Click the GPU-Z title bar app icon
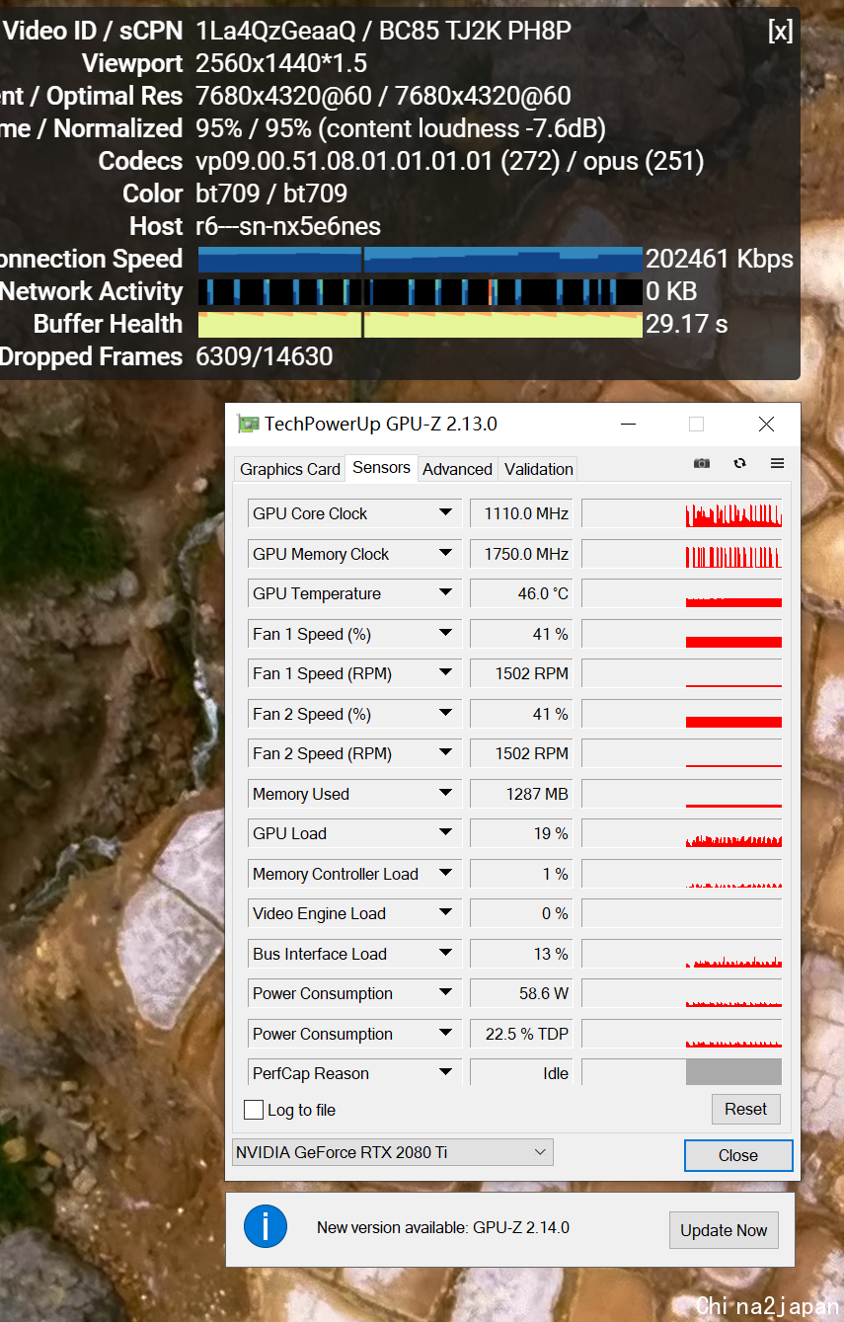This screenshot has height=1322, width=844. click(x=248, y=425)
